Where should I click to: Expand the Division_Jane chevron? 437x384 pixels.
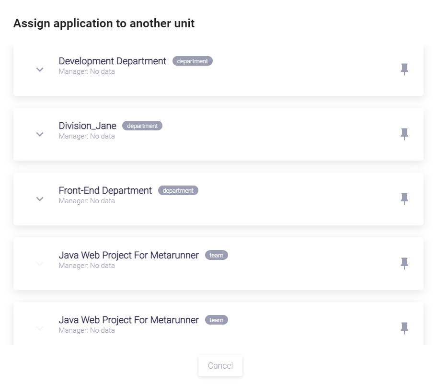click(40, 134)
